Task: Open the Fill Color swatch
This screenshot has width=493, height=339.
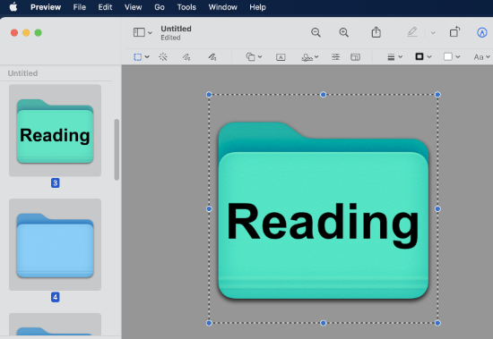Action: pyautogui.click(x=447, y=56)
